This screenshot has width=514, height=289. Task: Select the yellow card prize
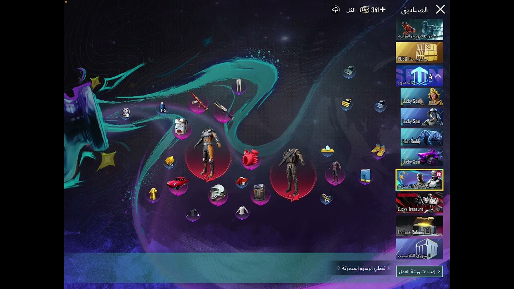click(x=346, y=103)
